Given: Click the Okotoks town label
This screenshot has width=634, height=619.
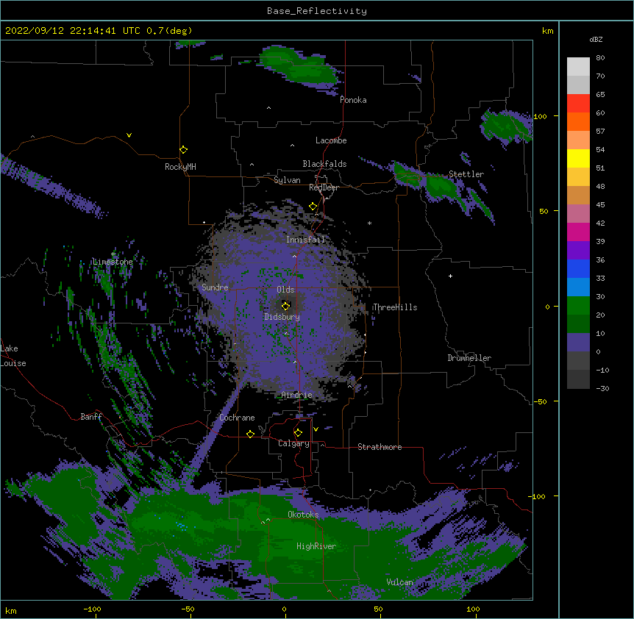Looking at the screenshot, I should pyautogui.click(x=303, y=515).
